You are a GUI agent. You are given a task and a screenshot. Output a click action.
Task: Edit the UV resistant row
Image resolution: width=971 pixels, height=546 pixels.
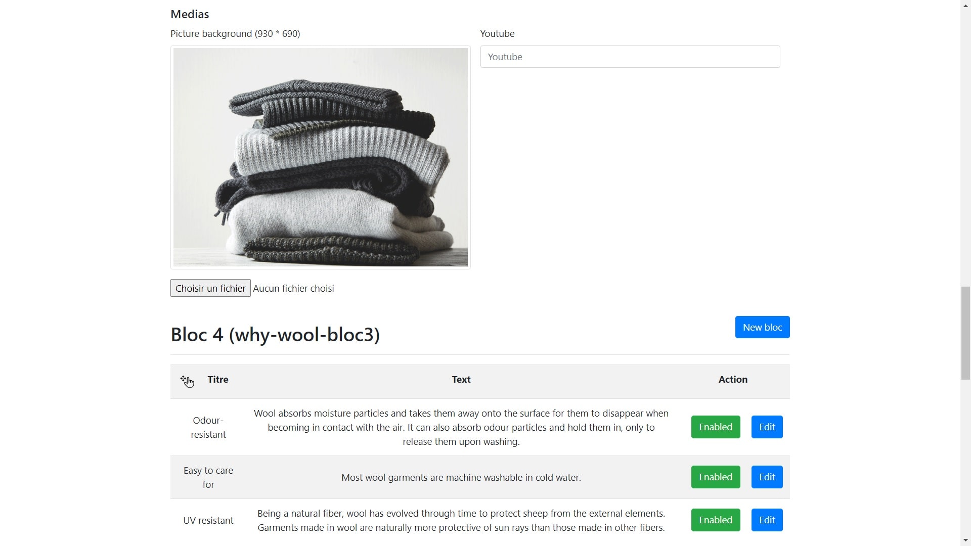coord(767,520)
